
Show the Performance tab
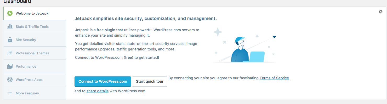(26, 66)
